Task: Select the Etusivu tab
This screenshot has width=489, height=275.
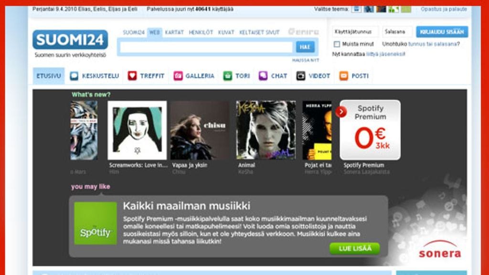Action: click(49, 76)
